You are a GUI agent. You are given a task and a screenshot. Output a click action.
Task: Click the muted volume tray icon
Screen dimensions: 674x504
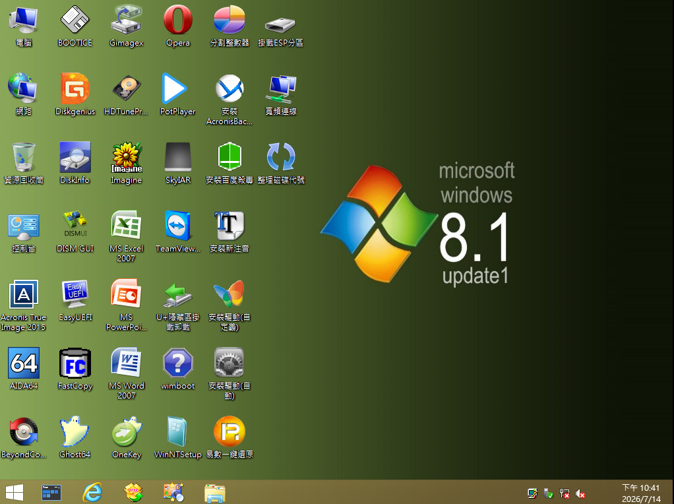tap(580, 493)
